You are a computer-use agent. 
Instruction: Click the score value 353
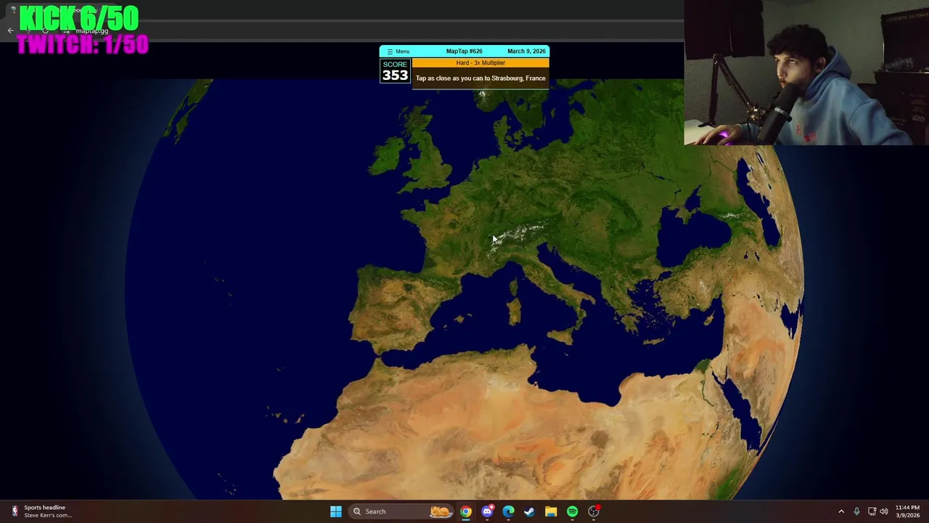pos(395,75)
